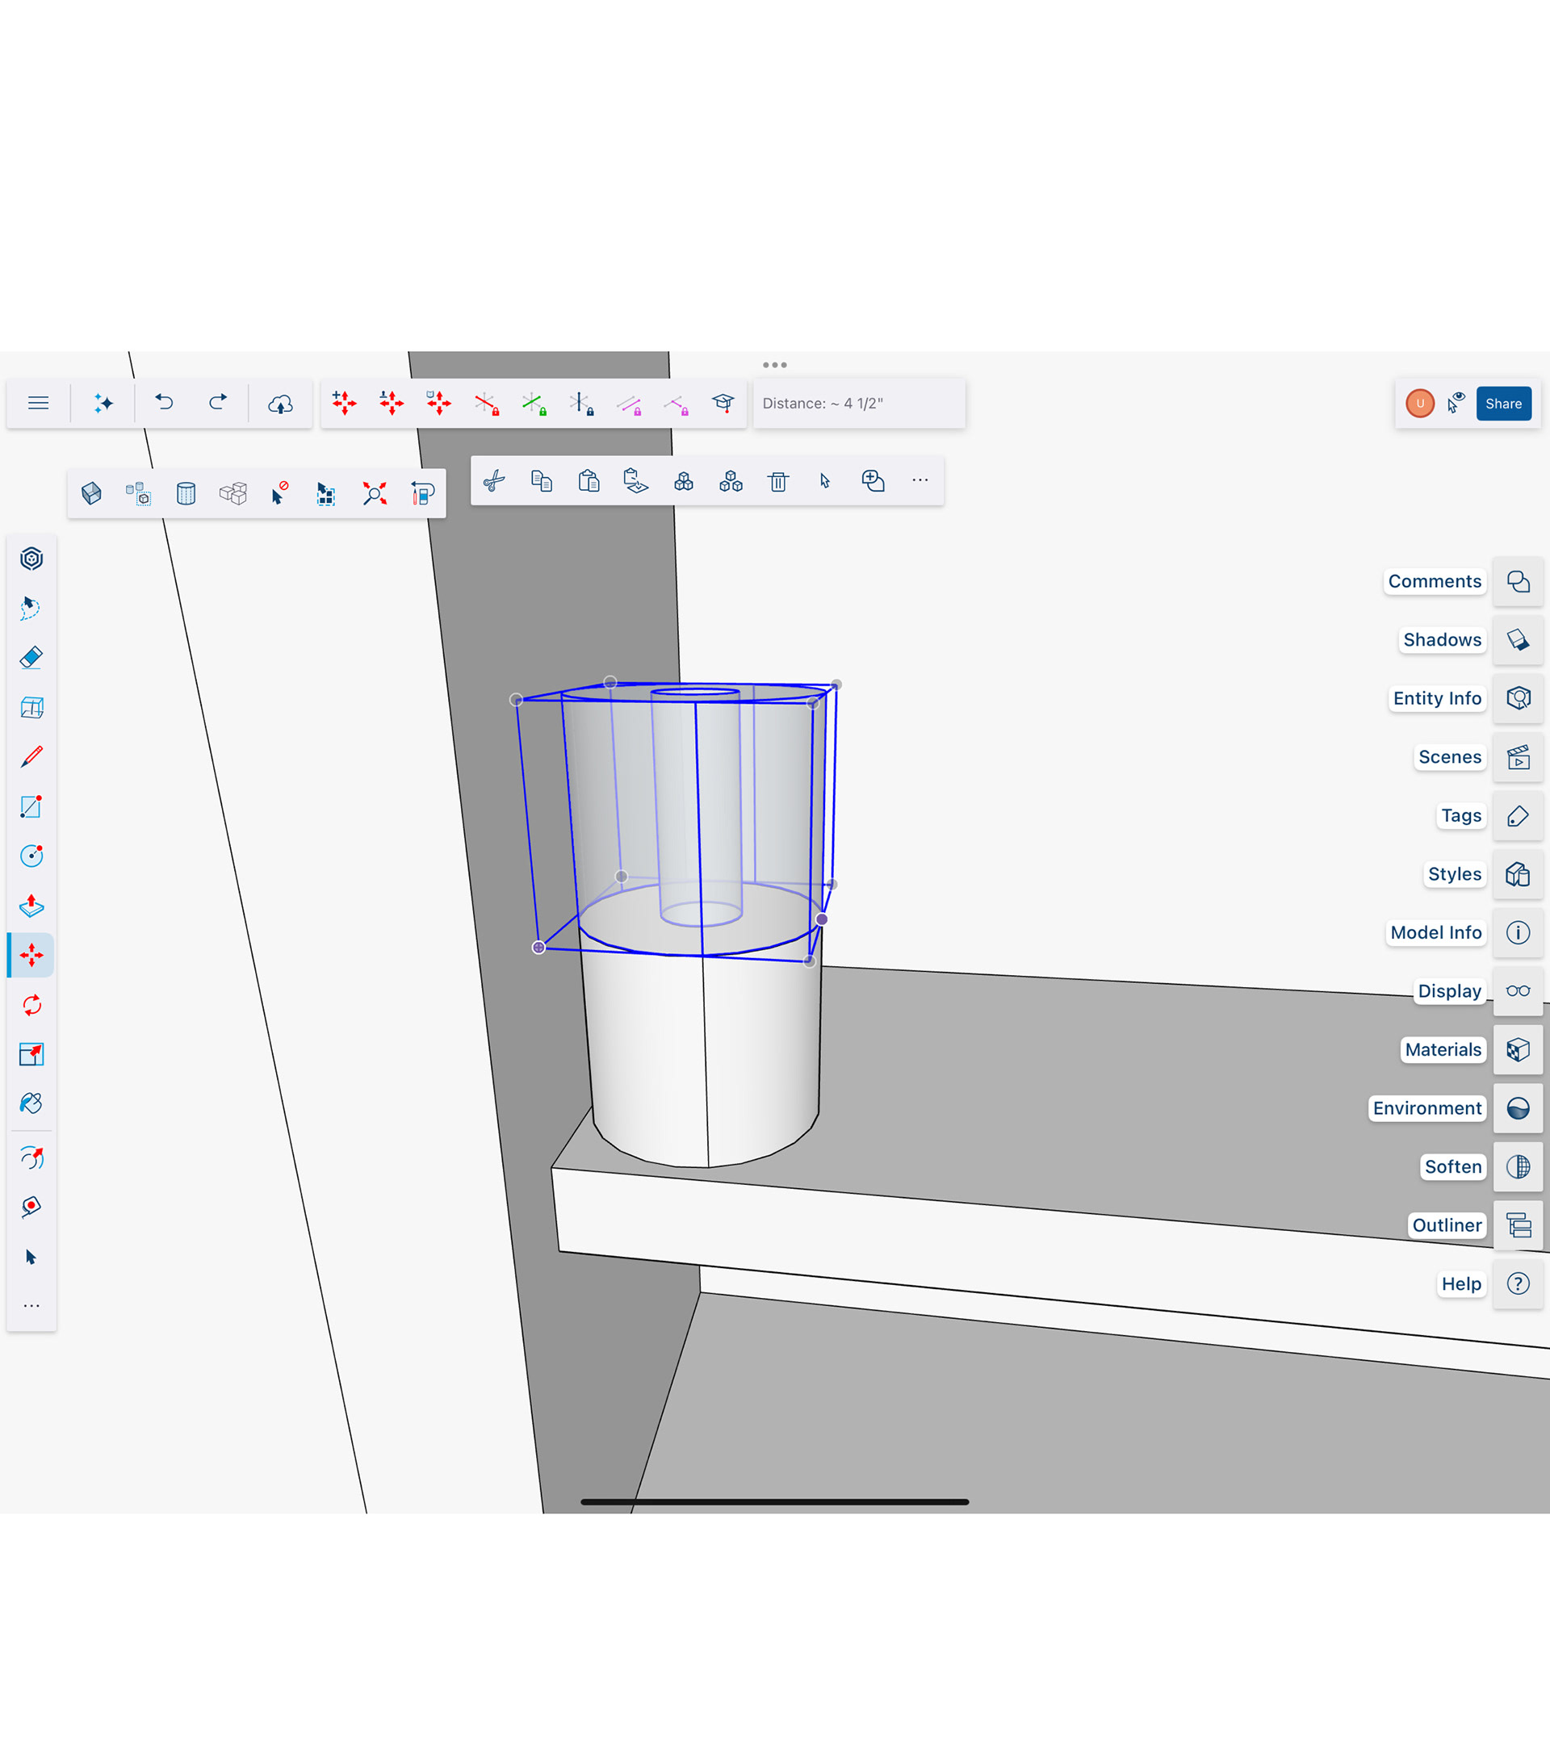Select the Rotate tool
The height and width of the screenshot is (1754, 1550).
pos(31,1005)
